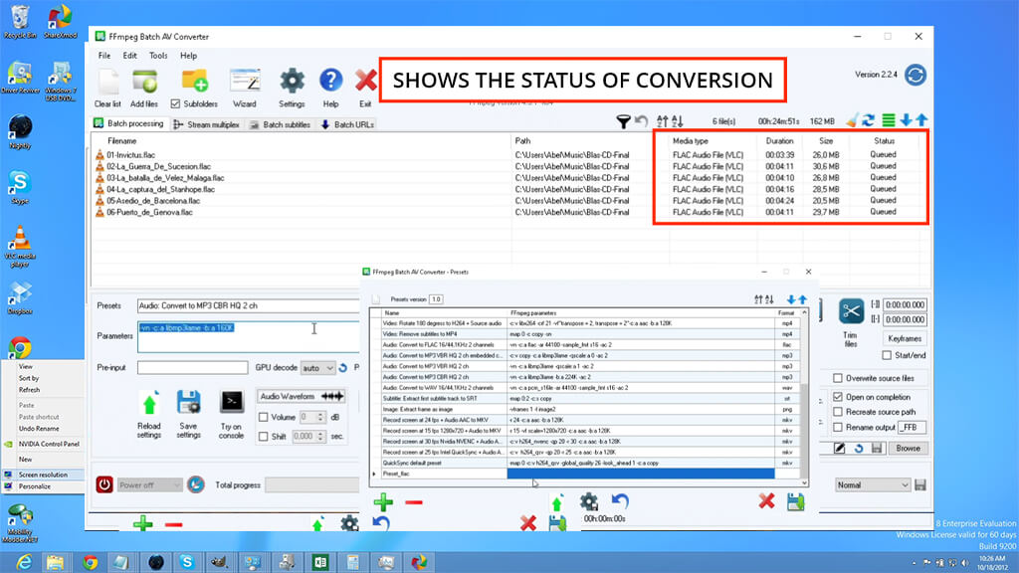Click the blue move-down arrow above Status column

(x=906, y=120)
